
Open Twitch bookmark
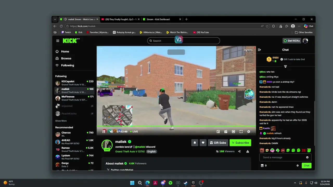(x=66, y=32)
